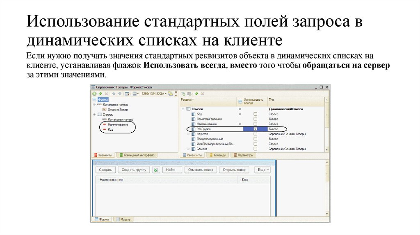Select Список table element in elements tree
This screenshot has height=235, width=420.
(108, 114)
